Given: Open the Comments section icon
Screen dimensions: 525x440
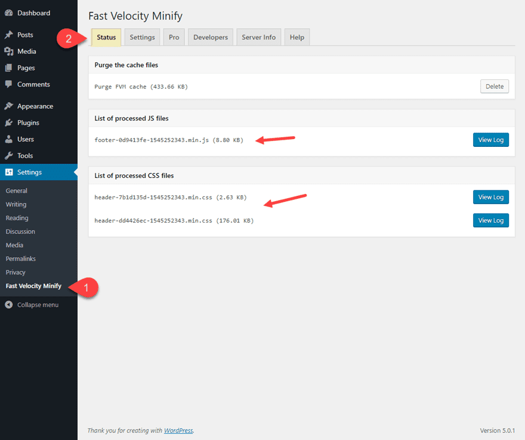Looking at the screenshot, I should pyautogui.click(x=8, y=84).
